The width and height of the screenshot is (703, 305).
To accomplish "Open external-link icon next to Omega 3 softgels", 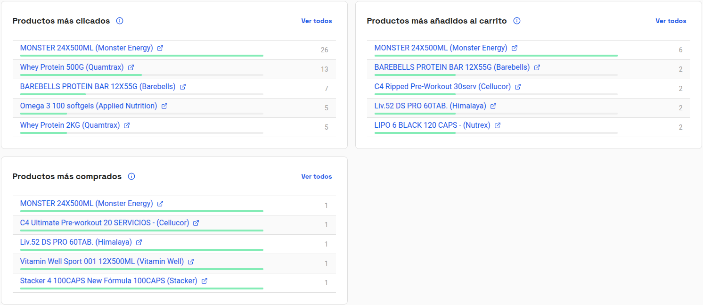I will coord(164,106).
